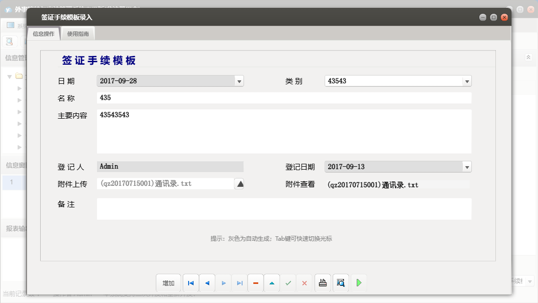The width and height of the screenshot is (538, 303).
Task: Delete the current record with the red minus
Action: tap(255, 283)
